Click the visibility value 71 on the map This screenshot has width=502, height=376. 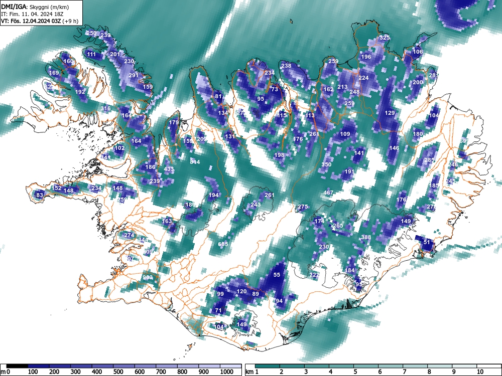pyautogui.click(x=218, y=310)
